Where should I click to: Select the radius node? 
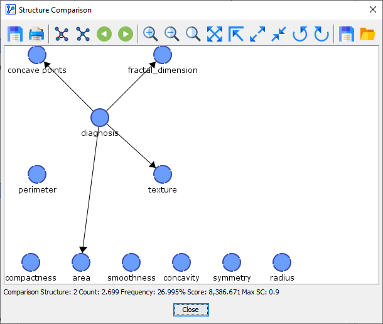pos(282,262)
